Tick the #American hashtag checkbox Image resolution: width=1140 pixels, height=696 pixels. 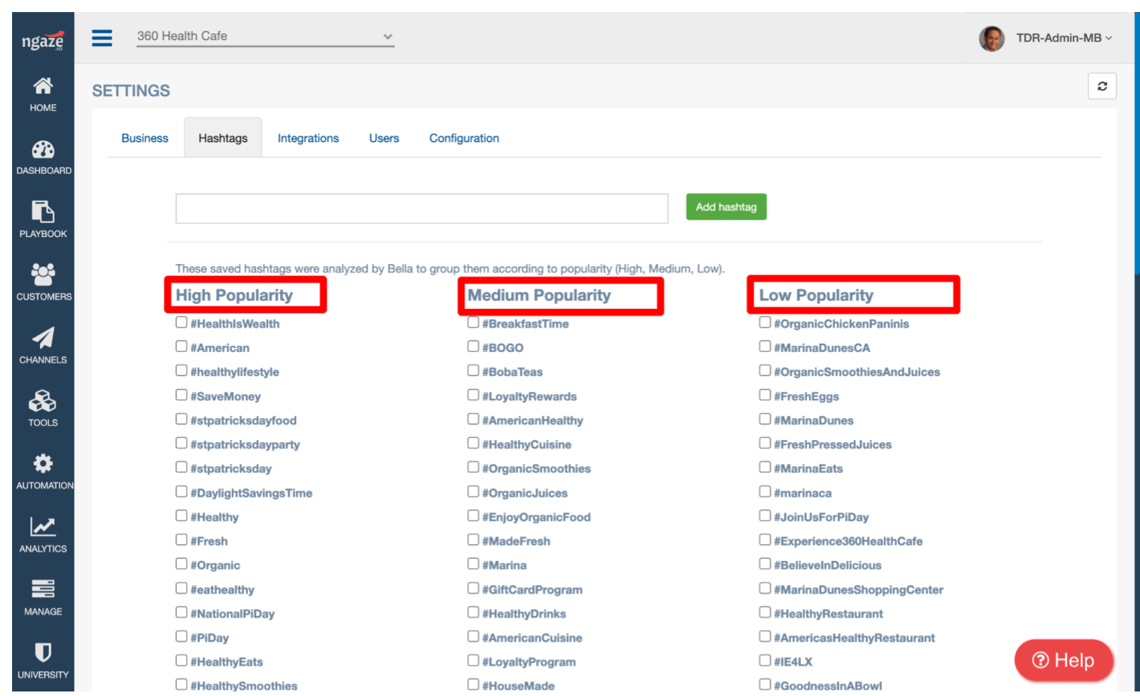point(181,346)
